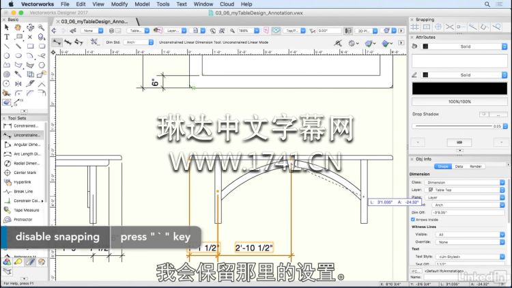The height and width of the screenshot is (288, 512).
Task: Toggle the Arrows Inside checkbox
Action: click(413, 220)
